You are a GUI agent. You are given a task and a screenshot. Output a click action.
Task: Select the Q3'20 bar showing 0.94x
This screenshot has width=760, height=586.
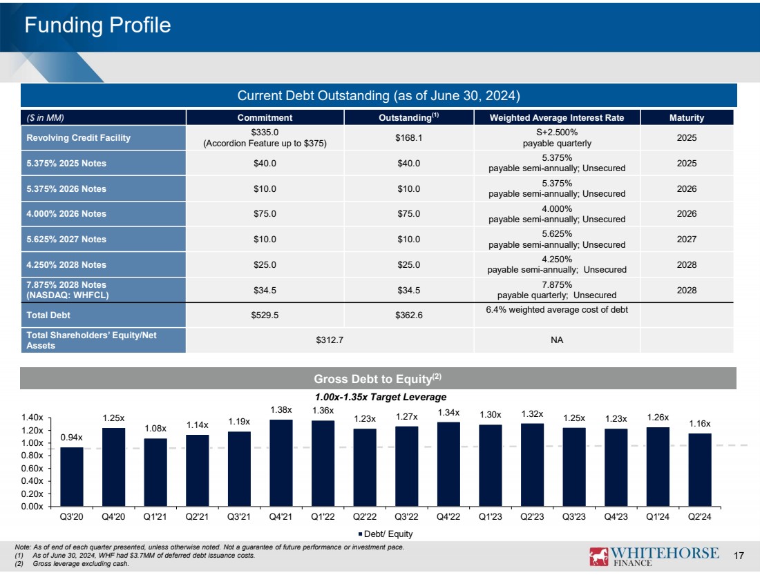click(72, 476)
